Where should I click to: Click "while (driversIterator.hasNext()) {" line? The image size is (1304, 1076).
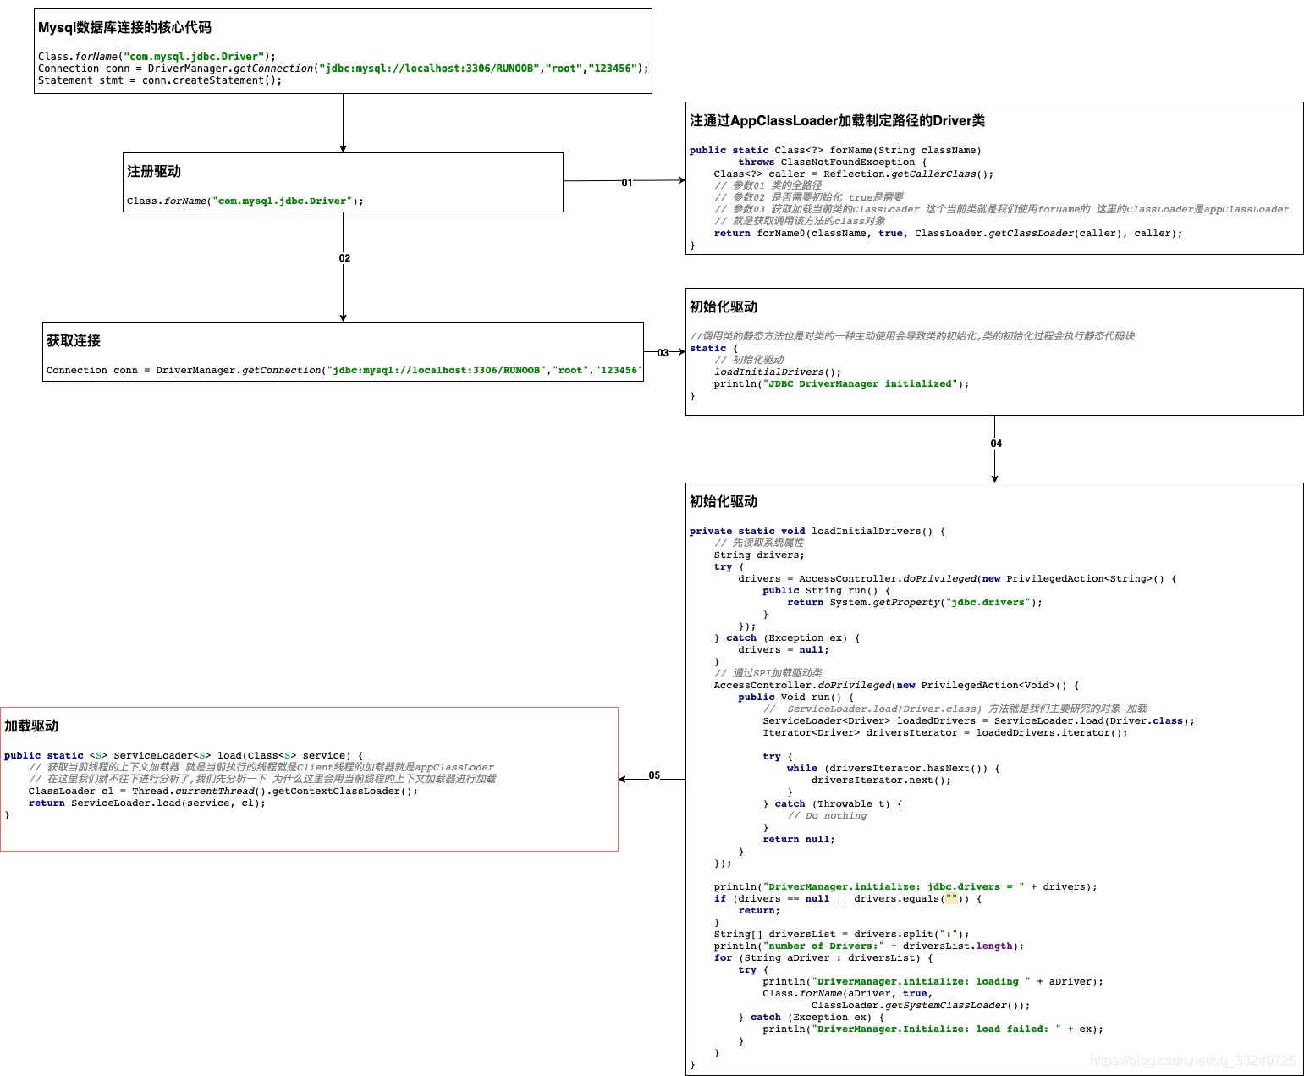(894, 768)
